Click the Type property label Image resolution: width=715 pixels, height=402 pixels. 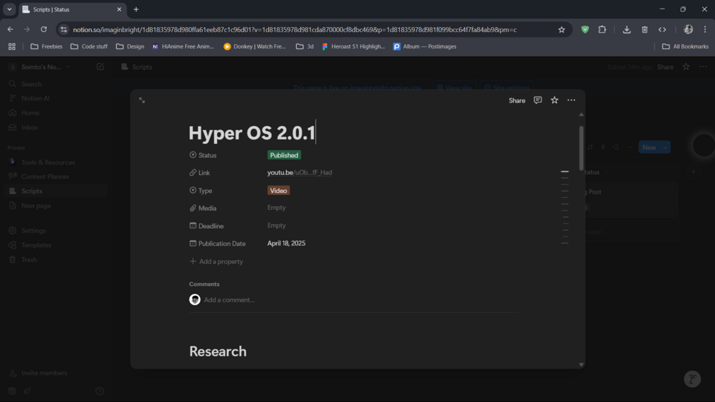[x=201, y=191]
